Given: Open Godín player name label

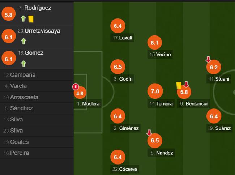Looking at the screenshot, I should click(123, 79).
